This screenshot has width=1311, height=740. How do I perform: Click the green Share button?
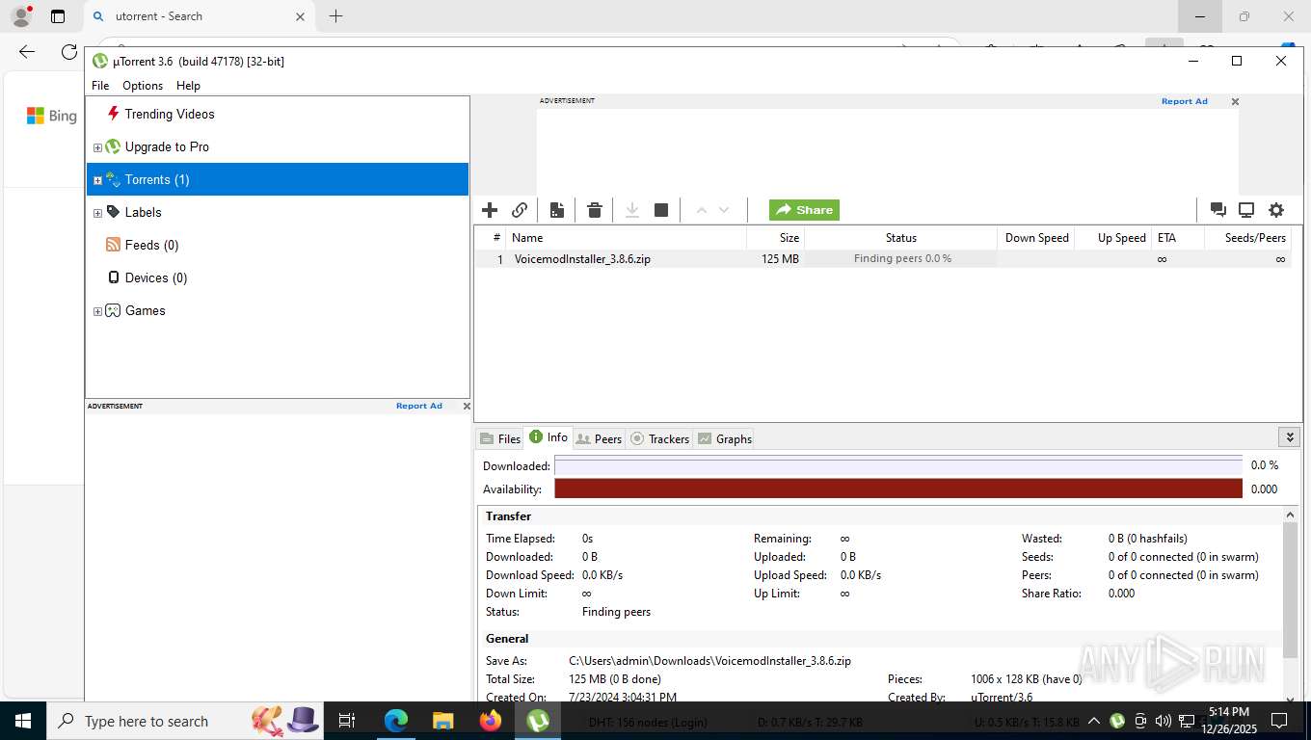[804, 210]
